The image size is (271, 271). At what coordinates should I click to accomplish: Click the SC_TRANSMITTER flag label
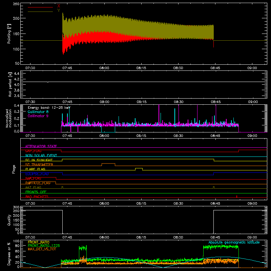pos(39,165)
